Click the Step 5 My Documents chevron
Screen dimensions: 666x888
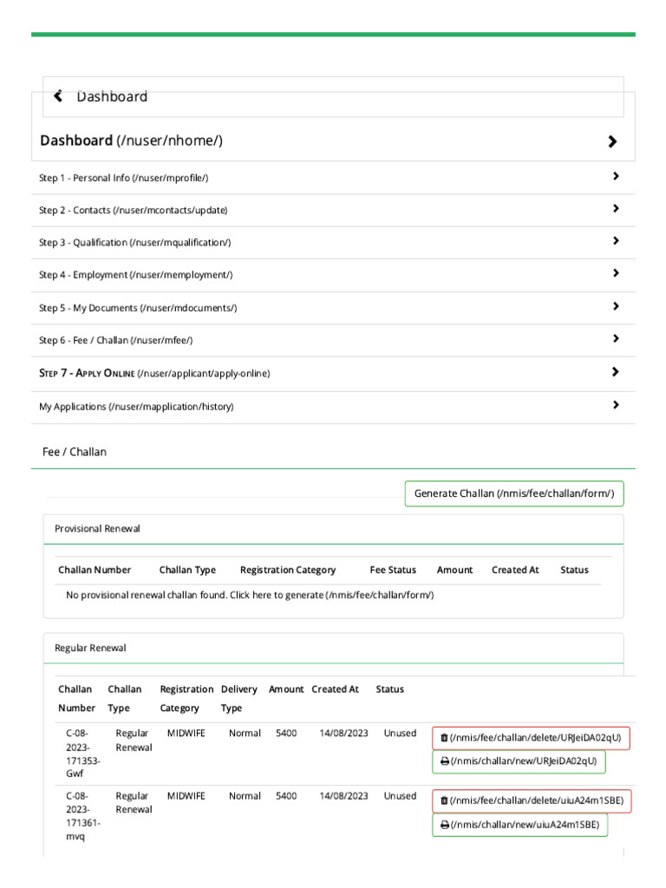click(615, 307)
